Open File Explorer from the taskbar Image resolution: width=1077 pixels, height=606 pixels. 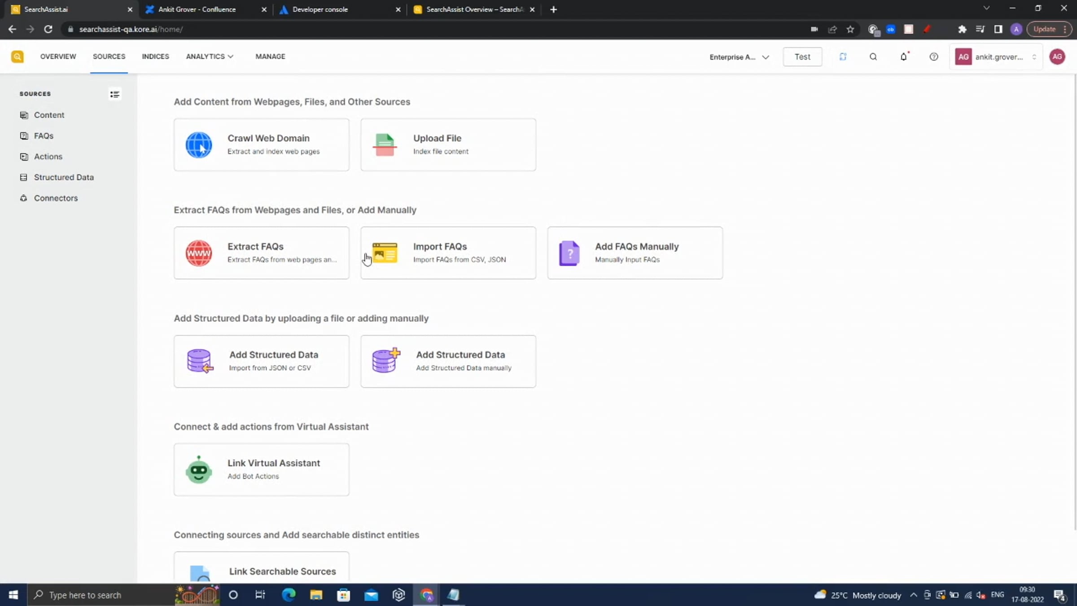pyautogui.click(x=316, y=595)
